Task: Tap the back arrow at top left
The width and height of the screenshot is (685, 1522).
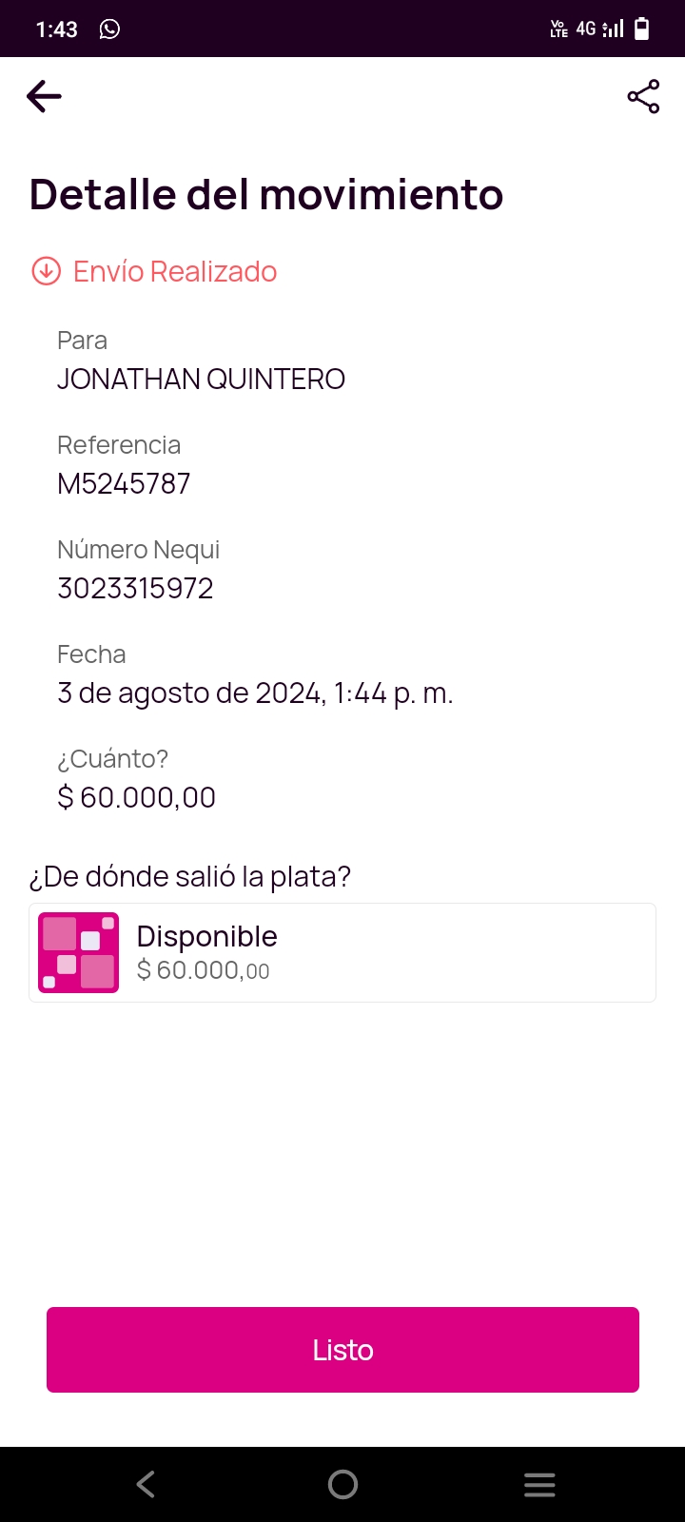Action: click(44, 96)
